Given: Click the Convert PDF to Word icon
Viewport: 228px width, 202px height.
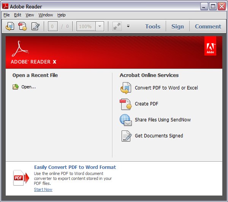Looking at the screenshot, I should 125,88.
